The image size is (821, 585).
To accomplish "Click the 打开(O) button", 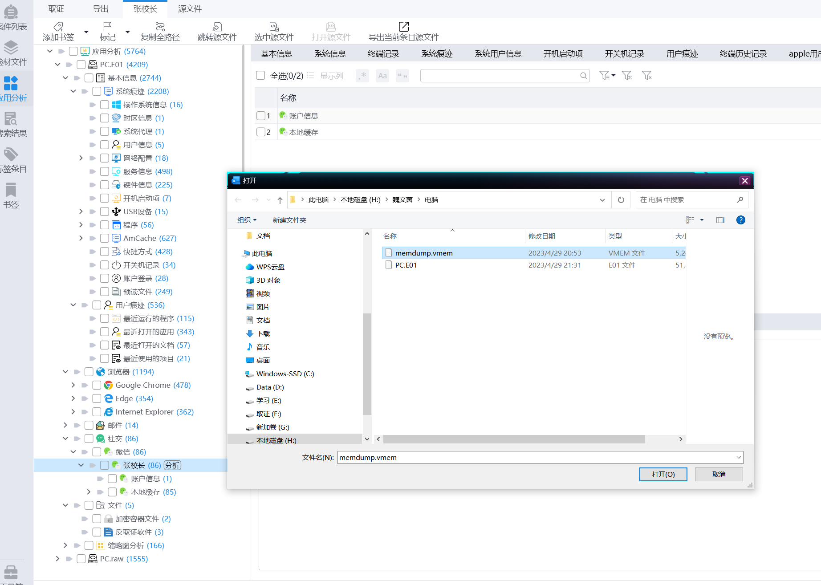I will (x=663, y=475).
